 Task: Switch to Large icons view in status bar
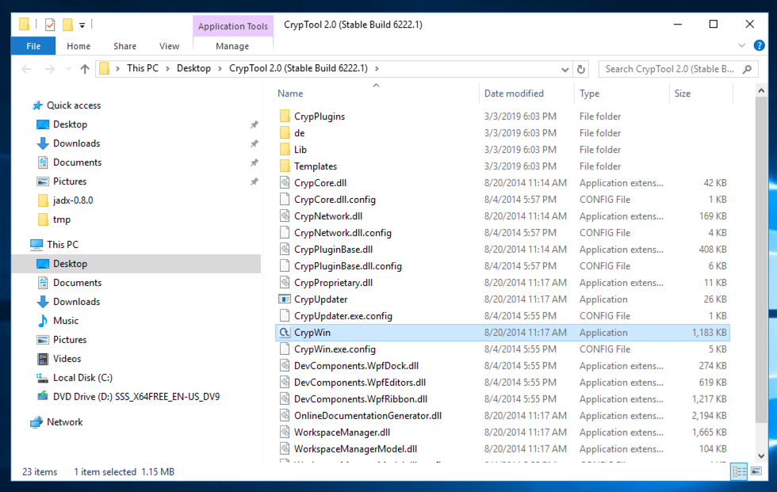(756, 471)
